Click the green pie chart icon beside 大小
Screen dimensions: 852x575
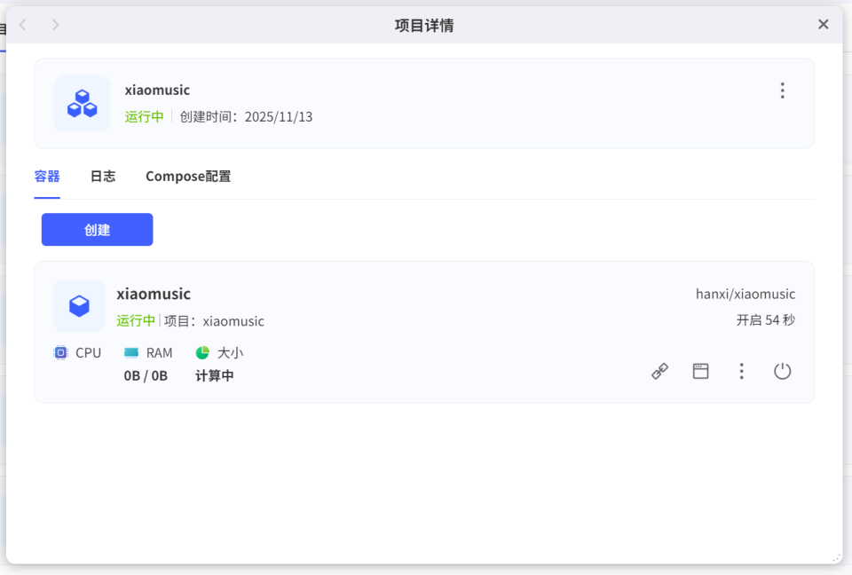tap(201, 352)
